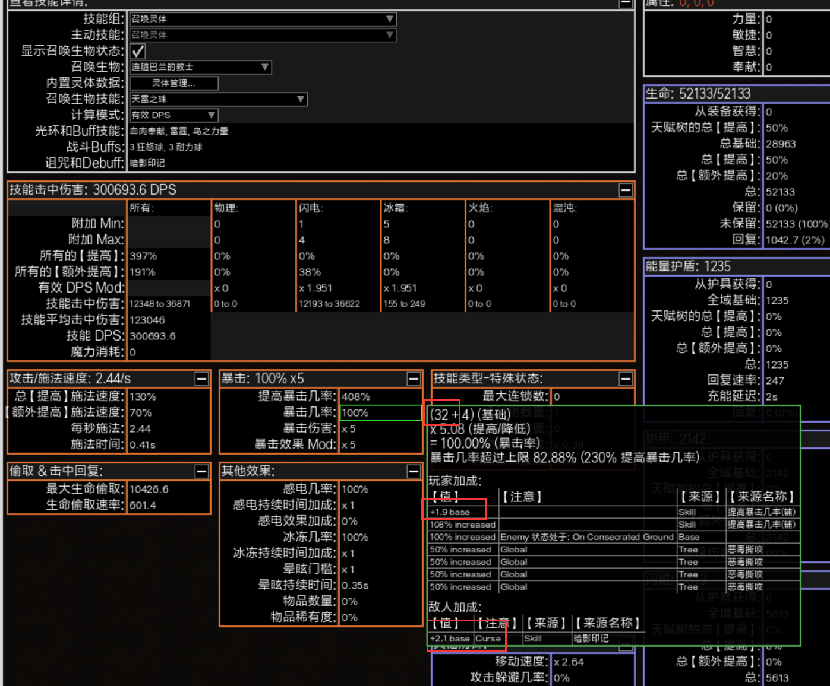Collapse the 偷取 & 击中回复 panel

click(201, 471)
